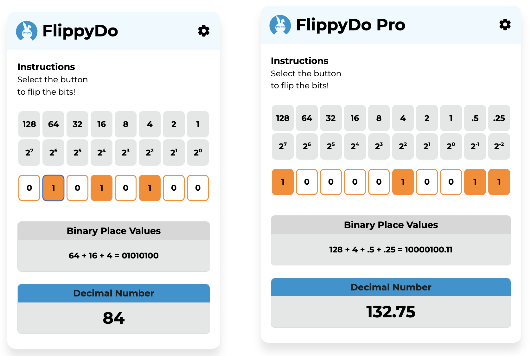The image size is (531, 356).
Task: Toggle the 2 bit in FlippyDo
Action: point(174,188)
